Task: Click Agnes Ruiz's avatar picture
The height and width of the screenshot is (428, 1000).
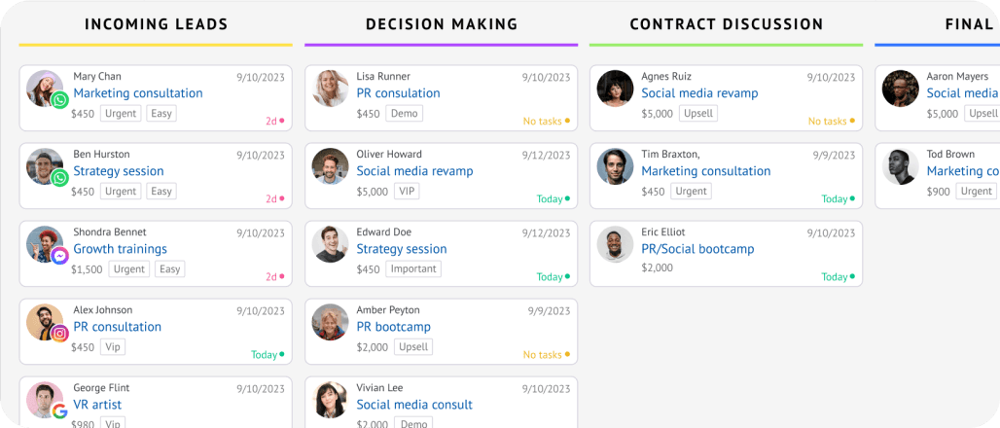Action: 615,89
